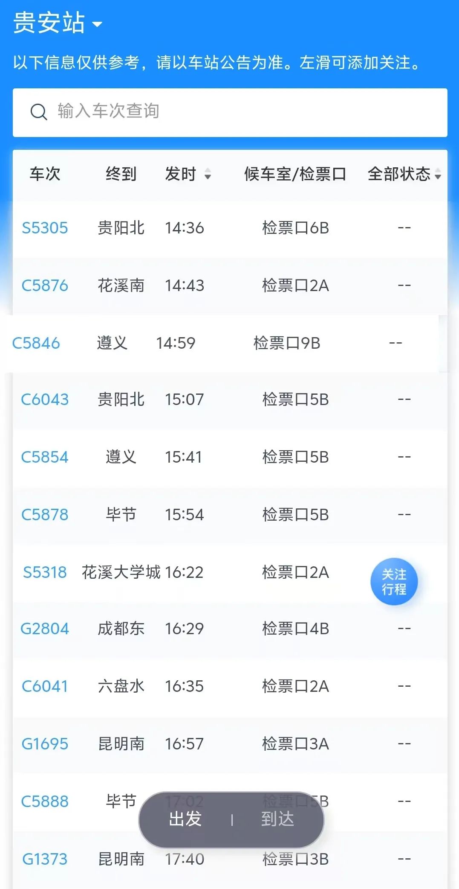Open train C5878 to 毕节
The height and width of the screenshot is (889, 459).
click(45, 515)
